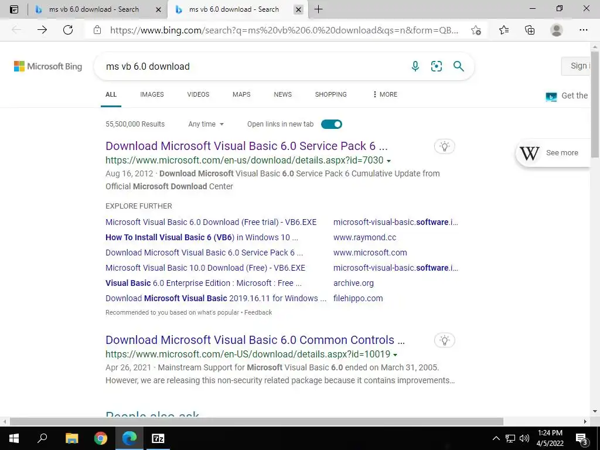The width and height of the screenshot is (600, 450).
Task: Expand arrow next to details.aspx?id=10019 URL
Action: coord(396,354)
